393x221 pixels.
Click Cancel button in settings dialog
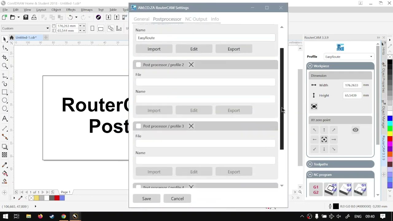click(177, 199)
